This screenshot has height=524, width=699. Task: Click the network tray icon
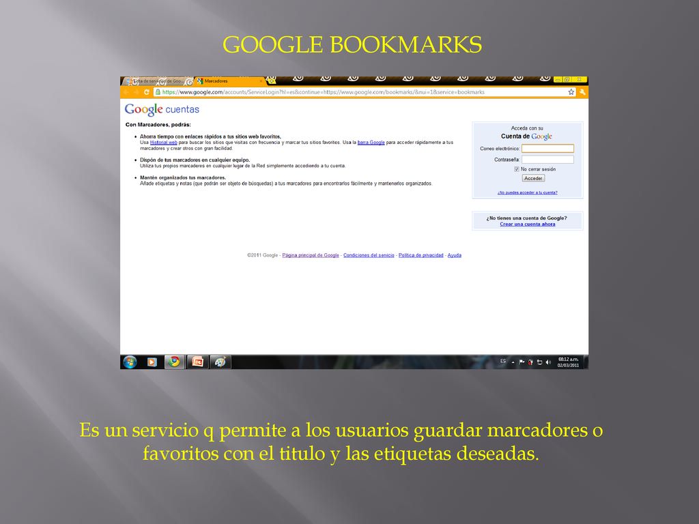539,362
